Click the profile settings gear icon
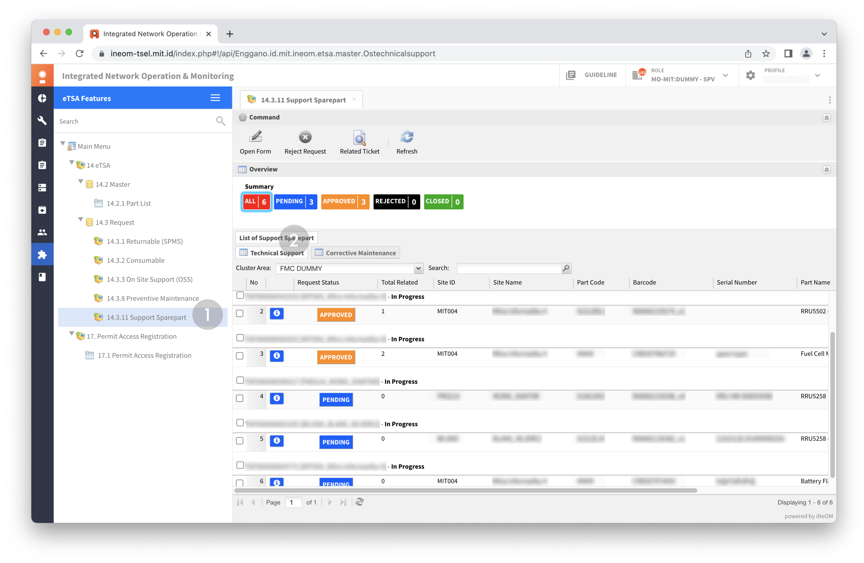 click(x=750, y=75)
